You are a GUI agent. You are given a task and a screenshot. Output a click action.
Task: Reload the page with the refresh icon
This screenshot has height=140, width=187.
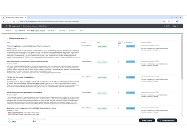click(x=10, y=22)
